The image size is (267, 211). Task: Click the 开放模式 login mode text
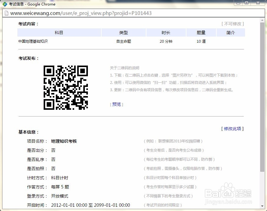(59, 196)
